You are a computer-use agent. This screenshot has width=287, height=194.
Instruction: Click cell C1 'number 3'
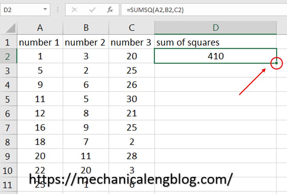pos(132,42)
